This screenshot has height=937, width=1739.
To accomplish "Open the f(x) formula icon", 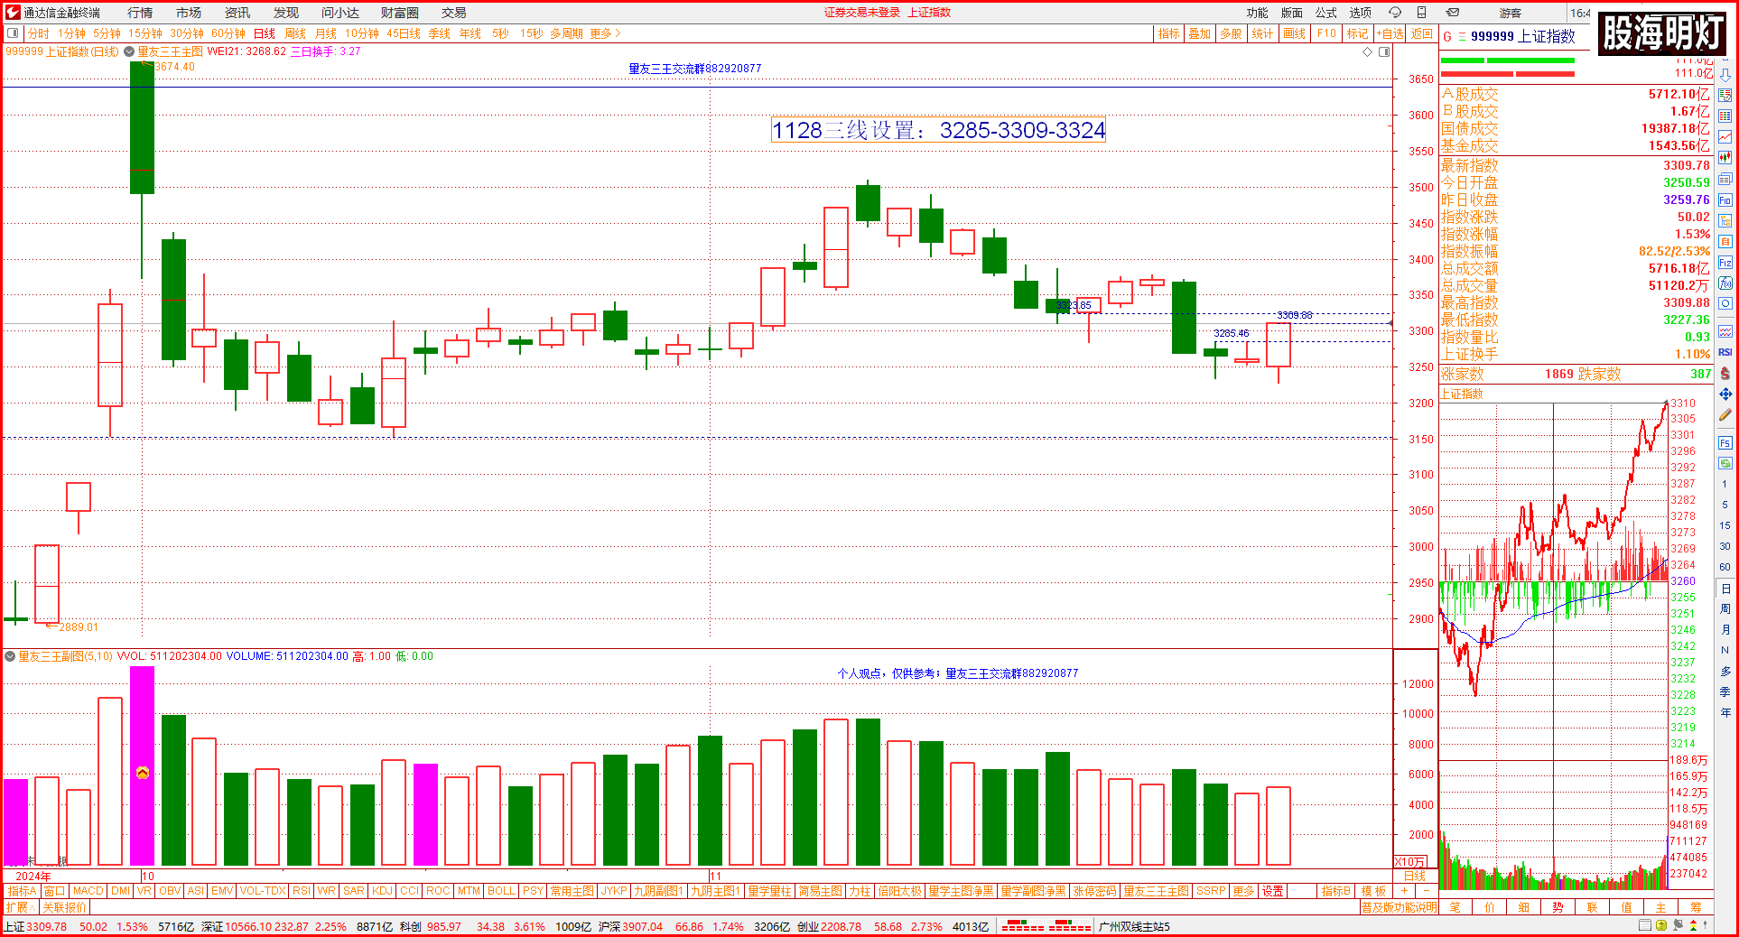I will (1725, 283).
